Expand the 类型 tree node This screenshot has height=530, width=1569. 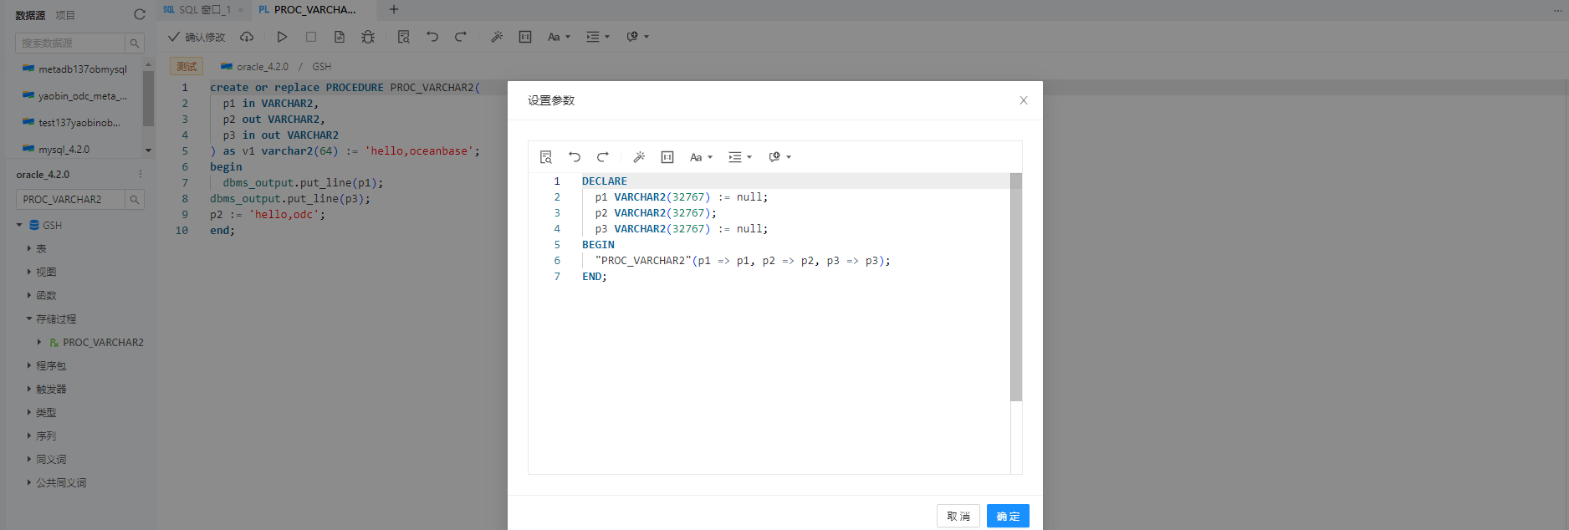point(29,412)
